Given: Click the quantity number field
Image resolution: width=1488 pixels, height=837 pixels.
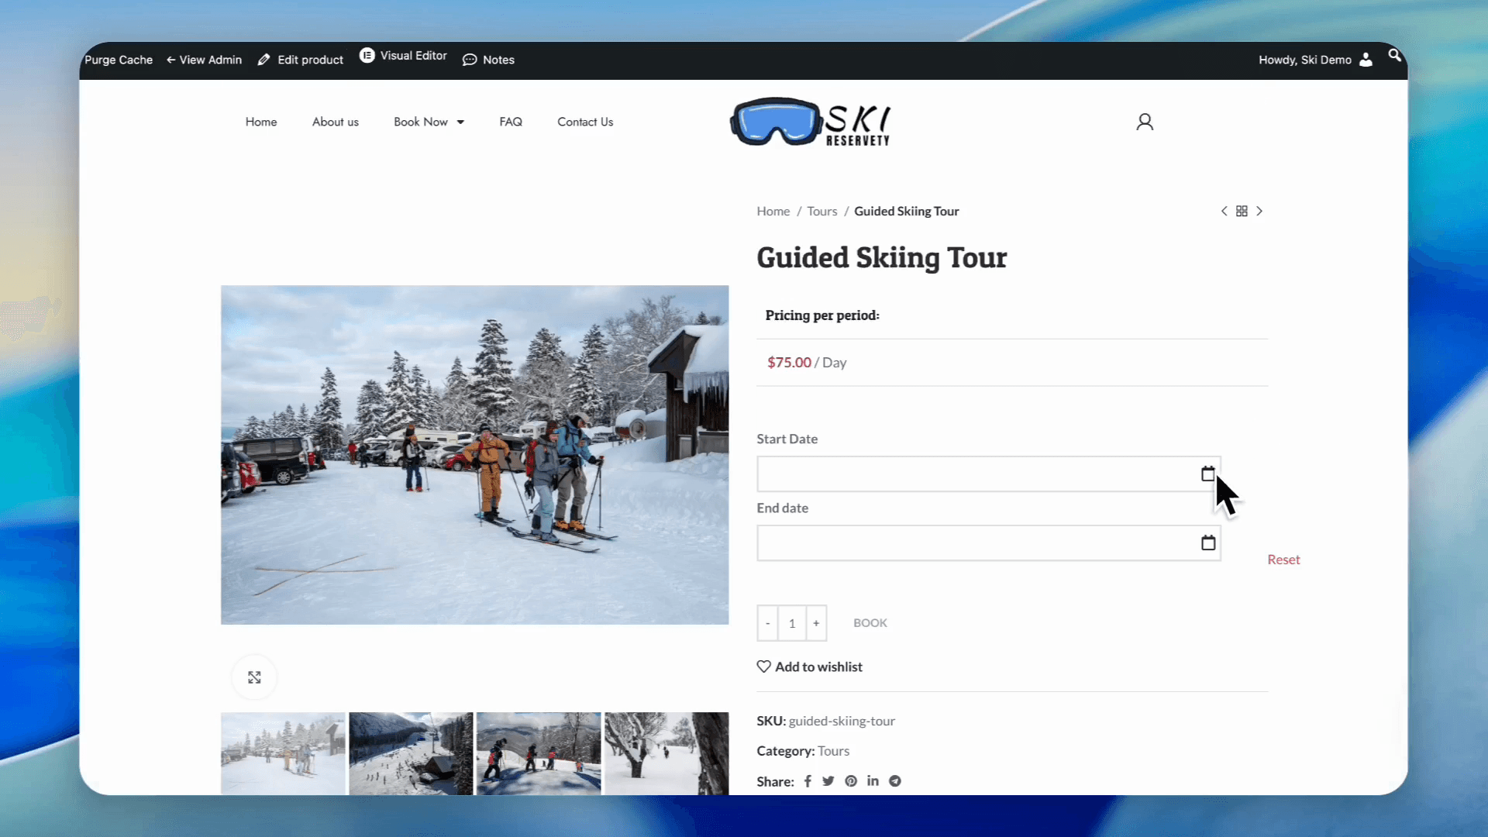Looking at the screenshot, I should (x=792, y=623).
